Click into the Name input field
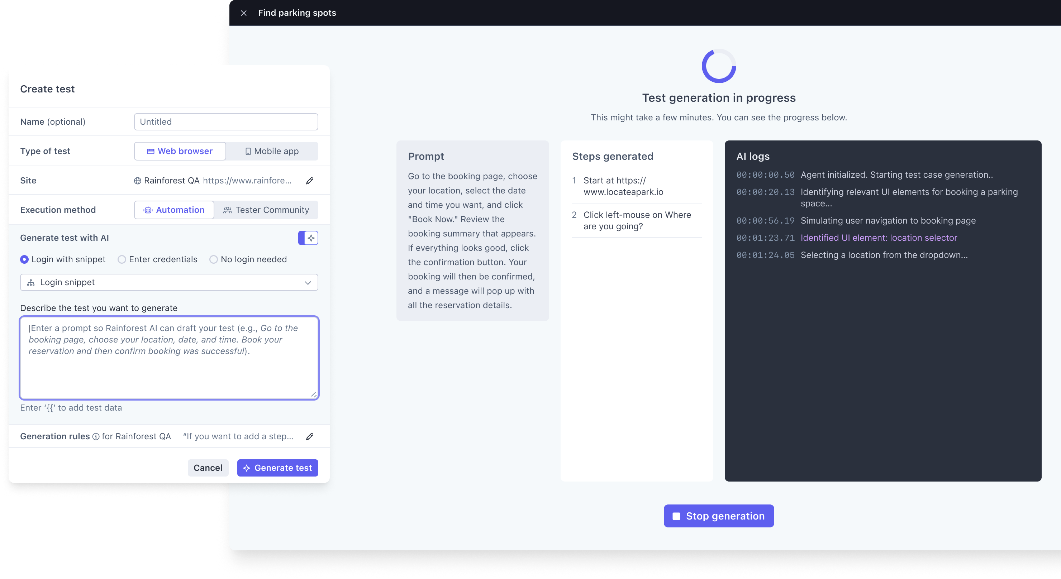1061x579 pixels. (226, 122)
